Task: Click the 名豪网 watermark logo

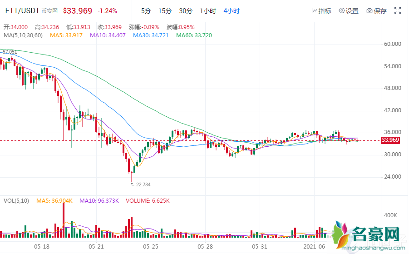Action: pos(367,236)
